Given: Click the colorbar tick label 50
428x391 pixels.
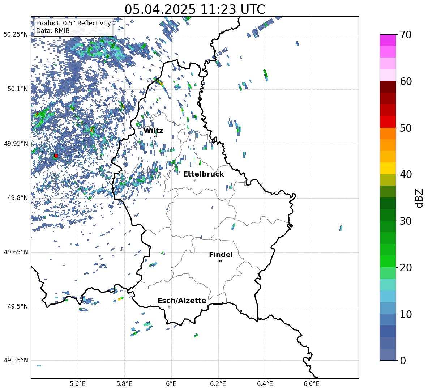Looking at the screenshot, I should (406, 128).
